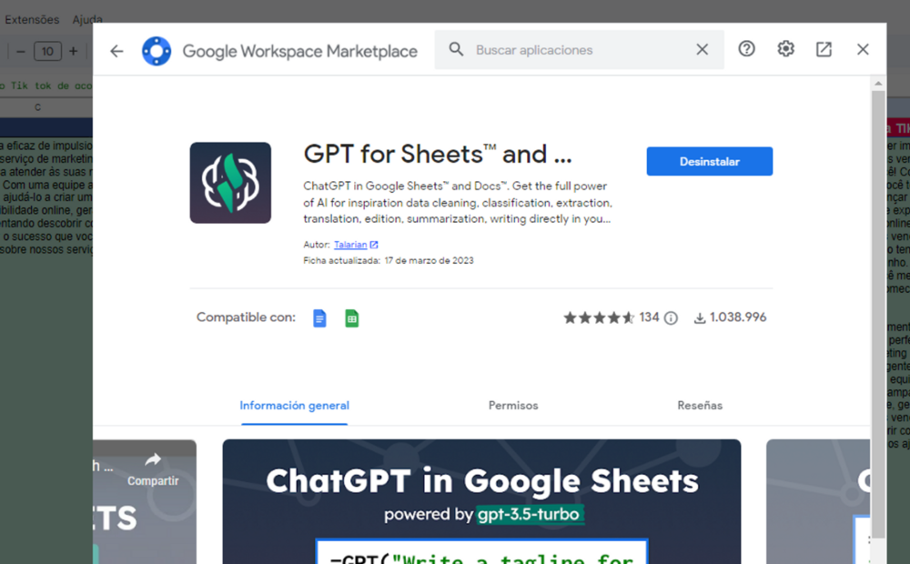
Task: Select the app description text
Action: click(458, 203)
